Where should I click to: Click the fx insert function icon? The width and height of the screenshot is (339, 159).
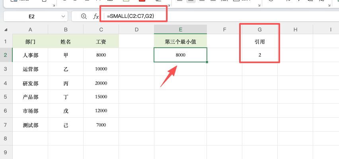click(x=96, y=16)
